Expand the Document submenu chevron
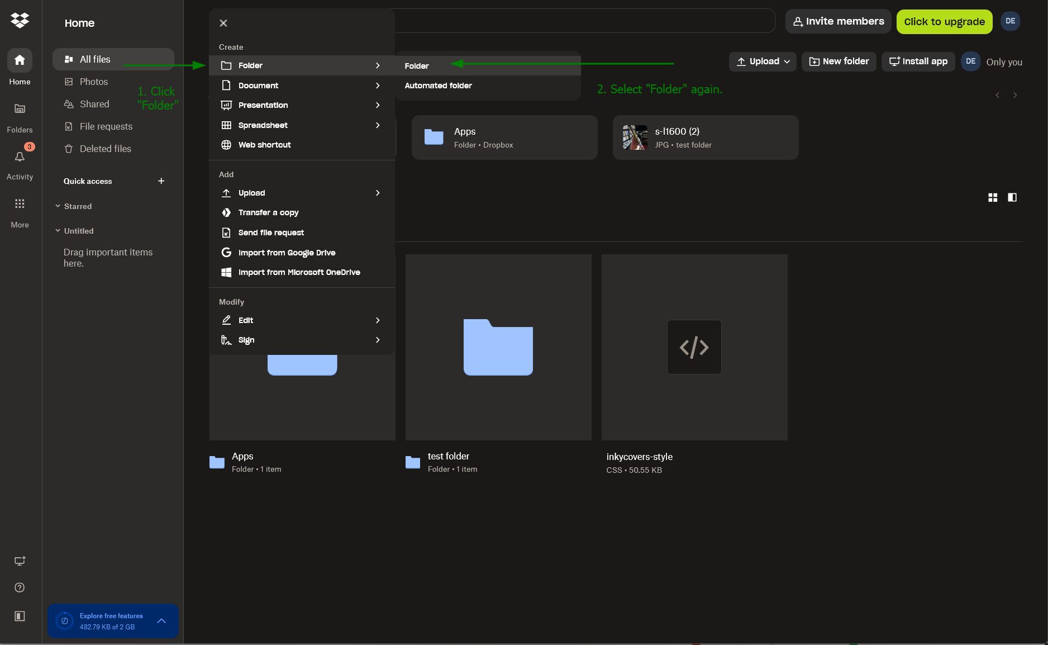Image resolution: width=1048 pixels, height=645 pixels. click(x=378, y=86)
